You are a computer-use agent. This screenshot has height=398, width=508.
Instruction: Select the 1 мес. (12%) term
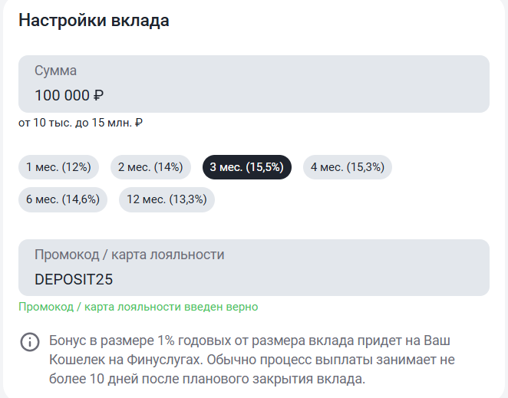[x=59, y=167]
